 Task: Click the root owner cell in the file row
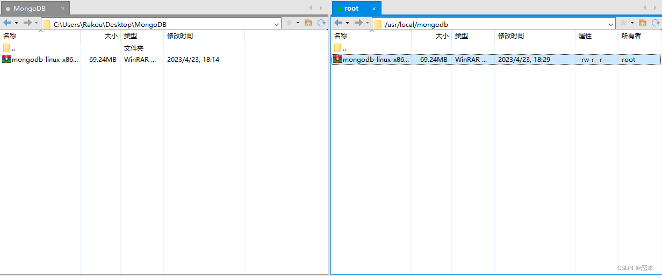(629, 60)
